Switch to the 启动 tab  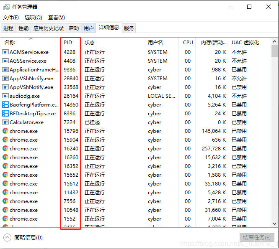pyautogui.click(x=74, y=28)
